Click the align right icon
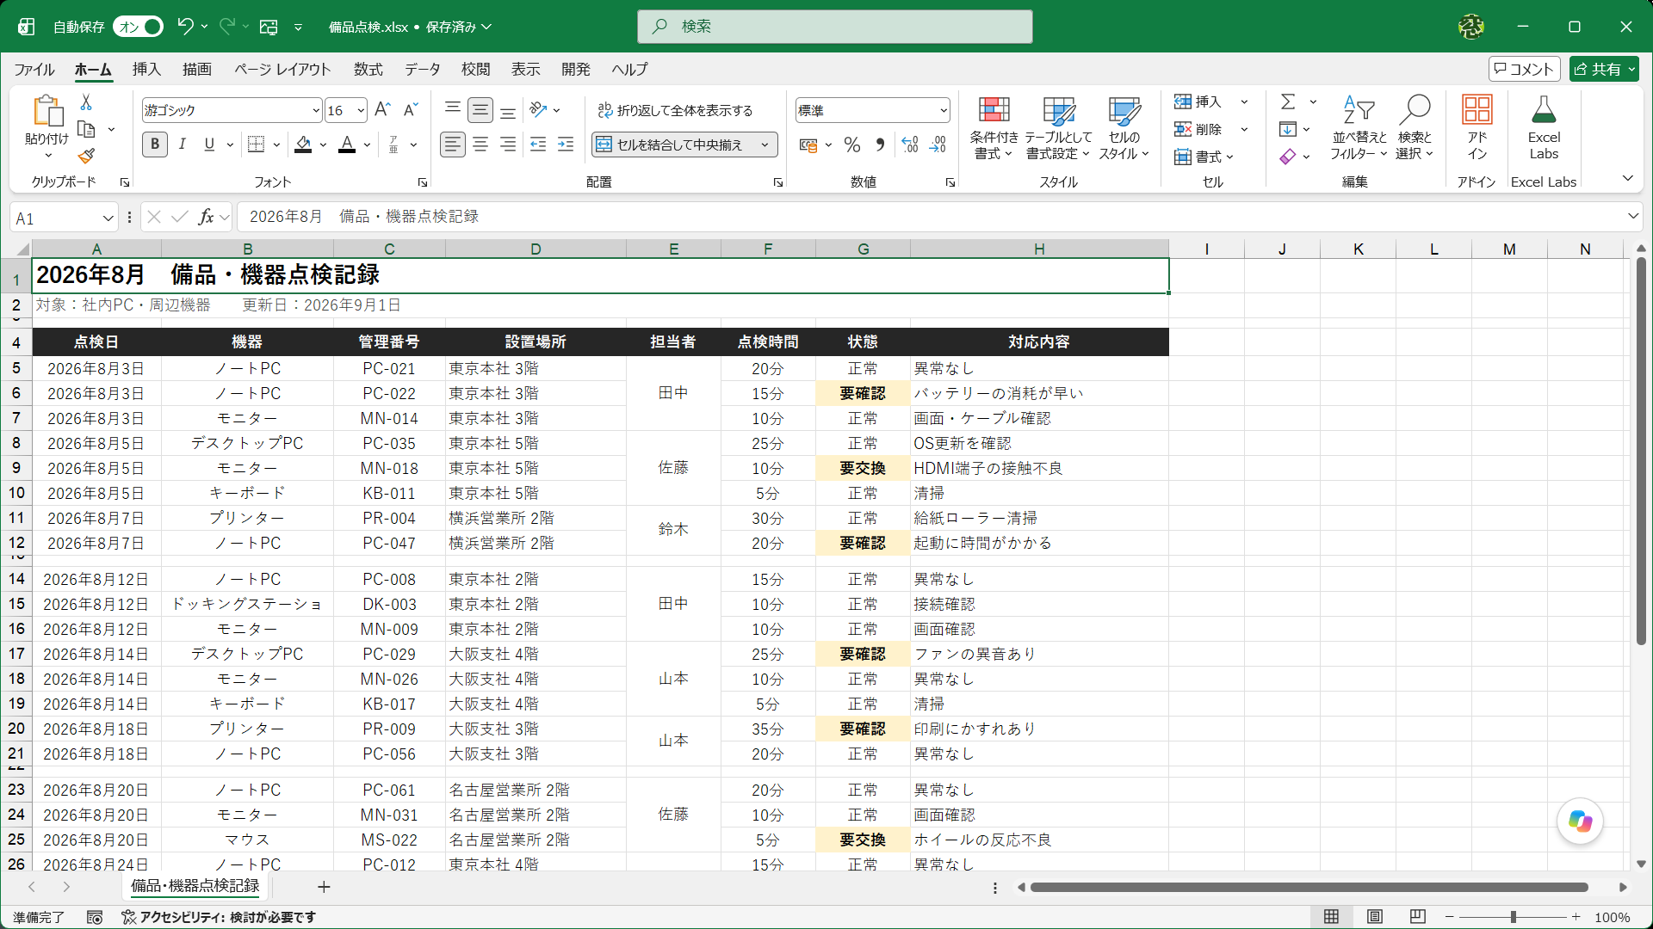 508,145
